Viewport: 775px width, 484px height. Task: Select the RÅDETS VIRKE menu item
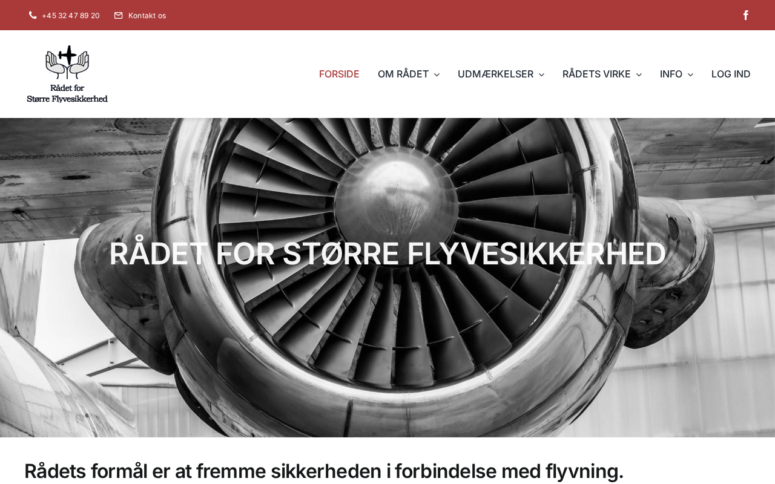(596, 74)
